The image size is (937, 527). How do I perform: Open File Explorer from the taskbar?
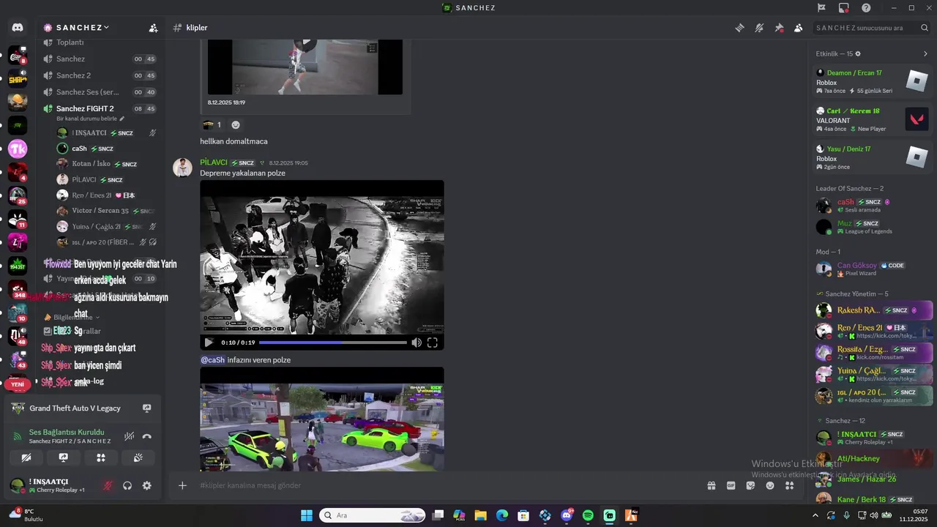(x=480, y=515)
